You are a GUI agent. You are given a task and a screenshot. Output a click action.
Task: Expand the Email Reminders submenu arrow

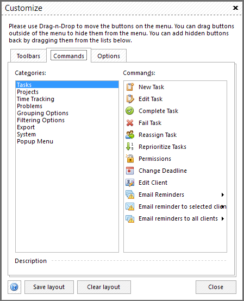click(223, 195)
